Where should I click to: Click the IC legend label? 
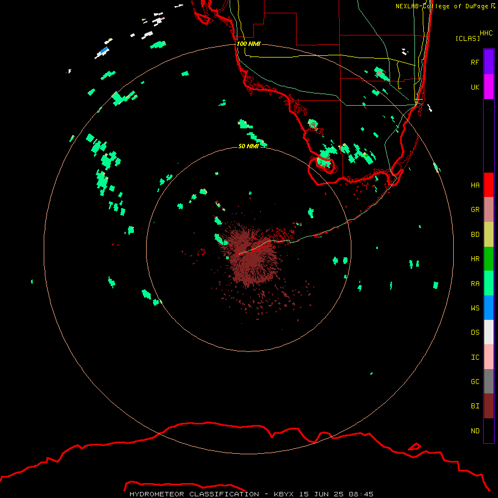coord(475,357)
